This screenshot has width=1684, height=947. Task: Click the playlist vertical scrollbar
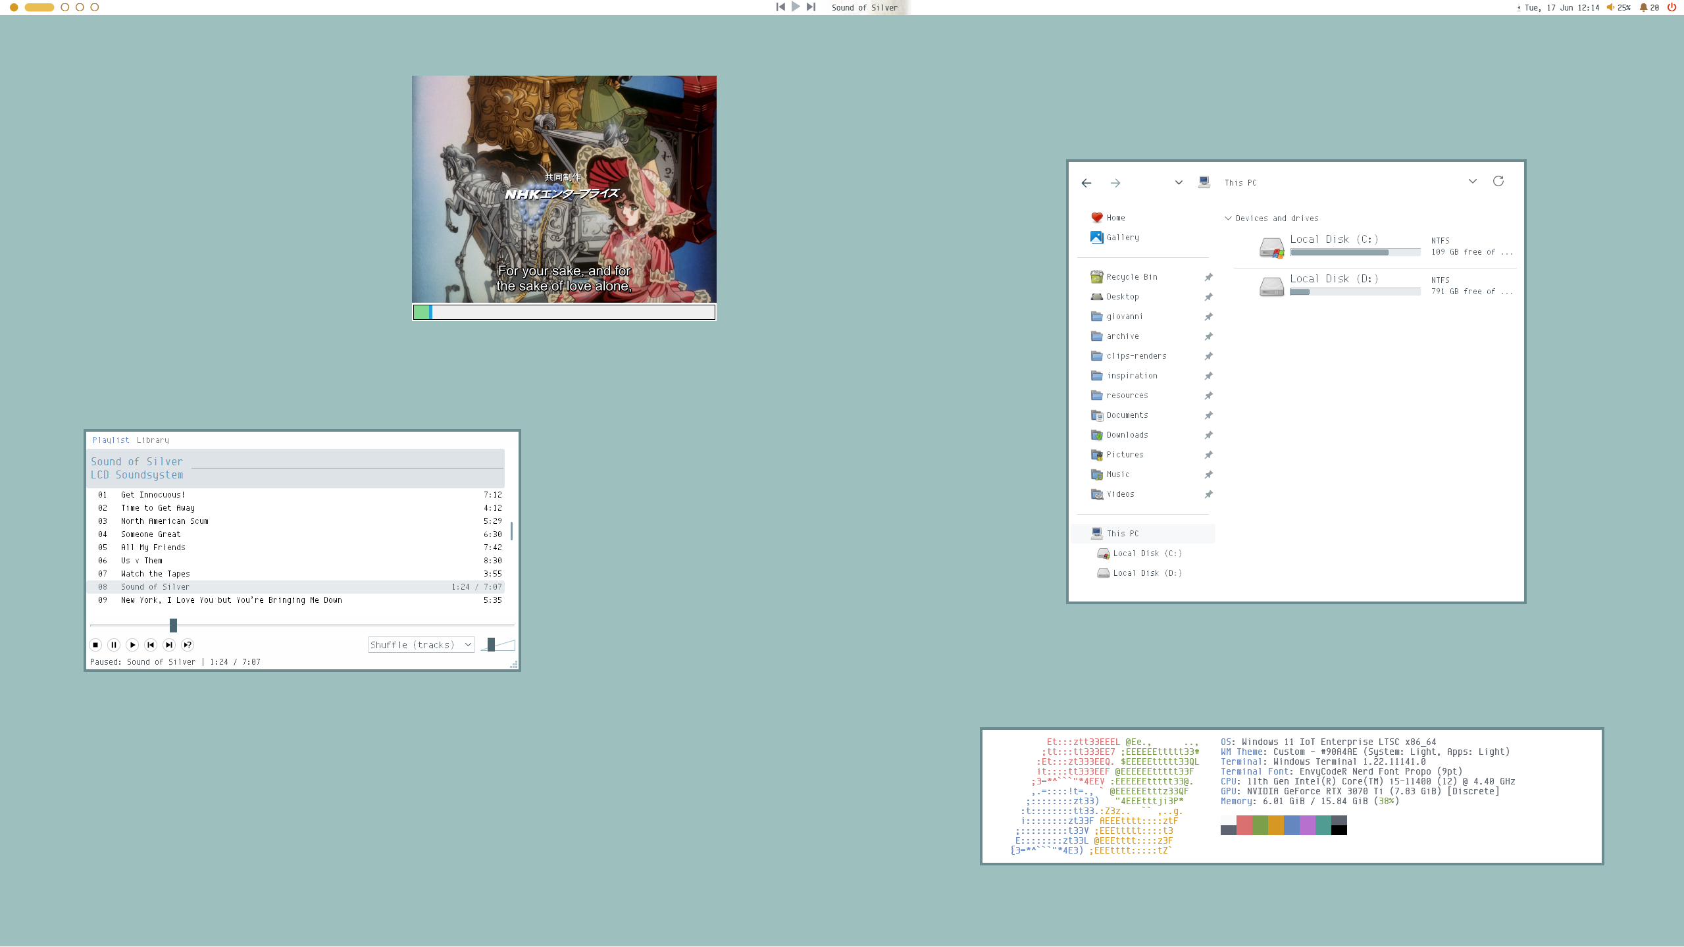511,530
